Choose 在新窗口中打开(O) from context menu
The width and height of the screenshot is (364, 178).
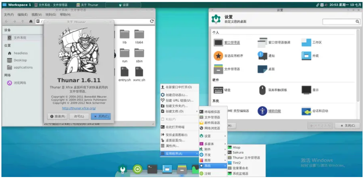coord(180,87)
